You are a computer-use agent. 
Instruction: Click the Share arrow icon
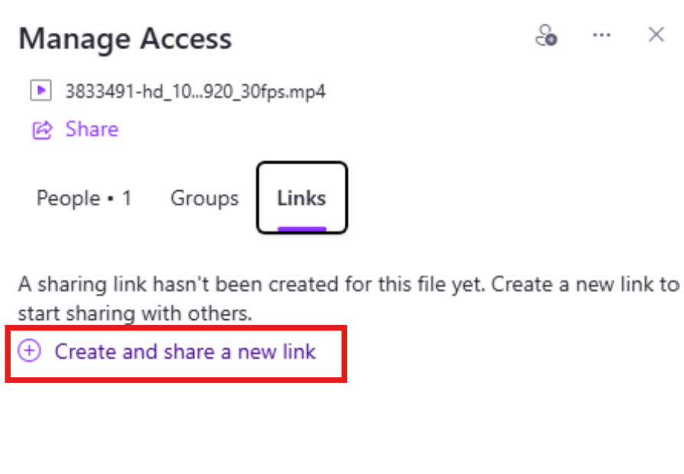[42, 130]
